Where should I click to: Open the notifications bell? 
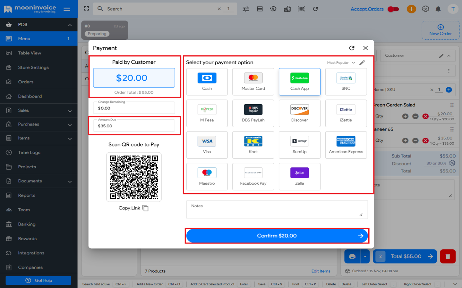(x=438, y=9)
